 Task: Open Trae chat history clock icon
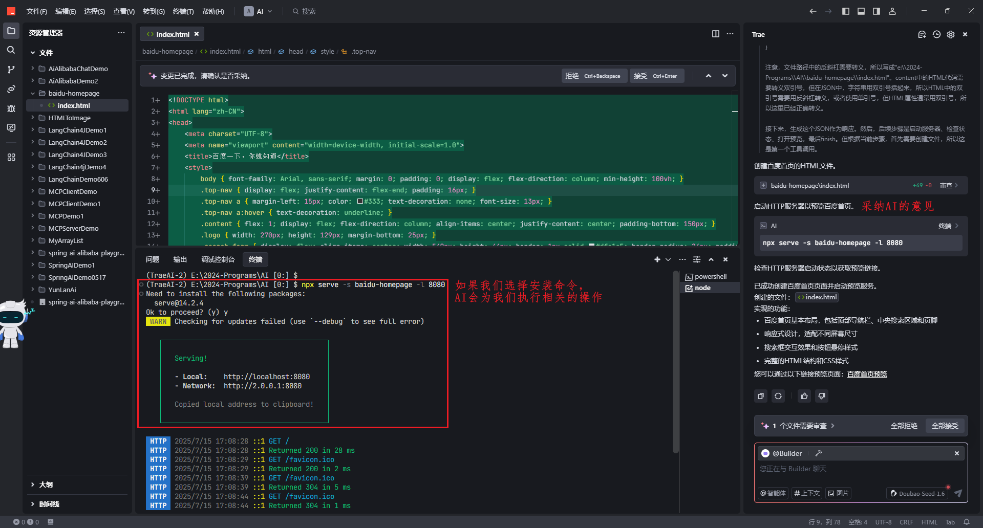point(936,34)
